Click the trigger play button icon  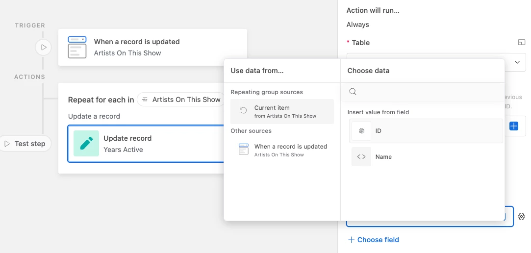[x=44, y=48]
